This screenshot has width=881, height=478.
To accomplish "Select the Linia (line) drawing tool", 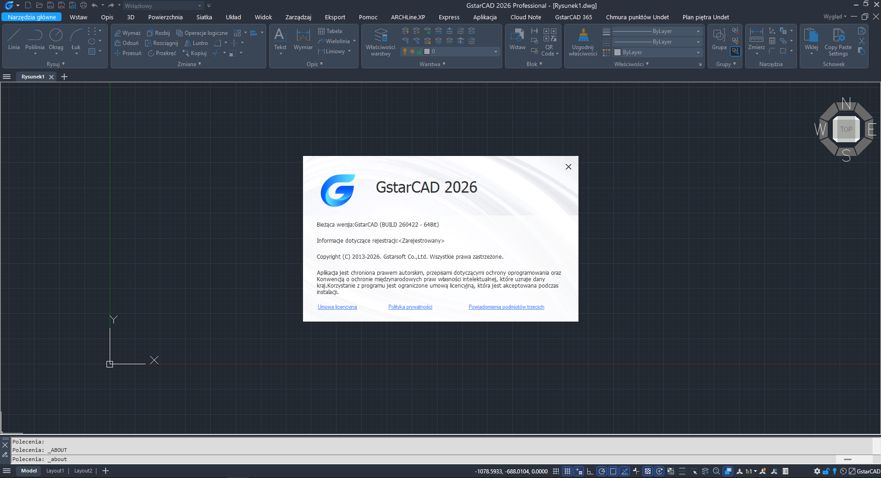I will (x=14, y=39).
